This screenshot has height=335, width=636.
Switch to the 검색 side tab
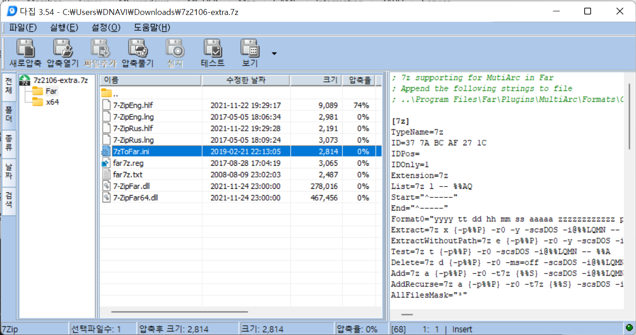pos(9,201)
